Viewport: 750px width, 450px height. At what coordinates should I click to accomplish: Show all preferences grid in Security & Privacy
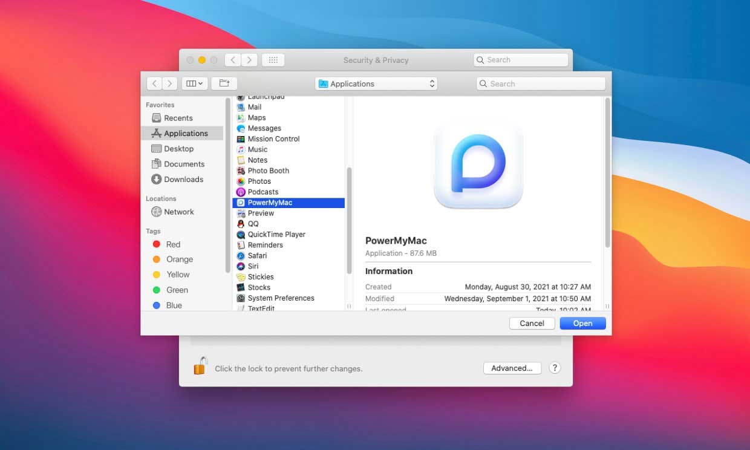[x=273, y=60]
